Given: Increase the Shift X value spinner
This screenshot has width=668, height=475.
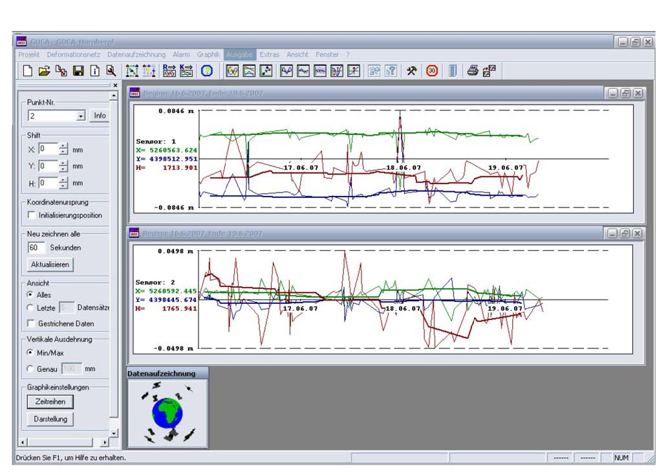Looking at the screenshot, I should point(63,147).
